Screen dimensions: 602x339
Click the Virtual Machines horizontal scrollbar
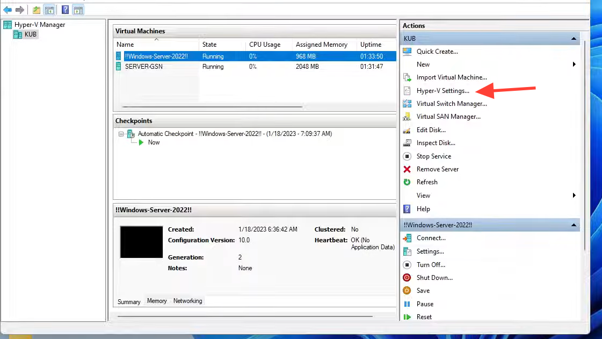(212, 107)
